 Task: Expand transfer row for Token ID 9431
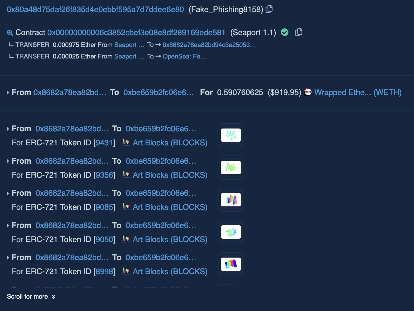pos(8,129)
